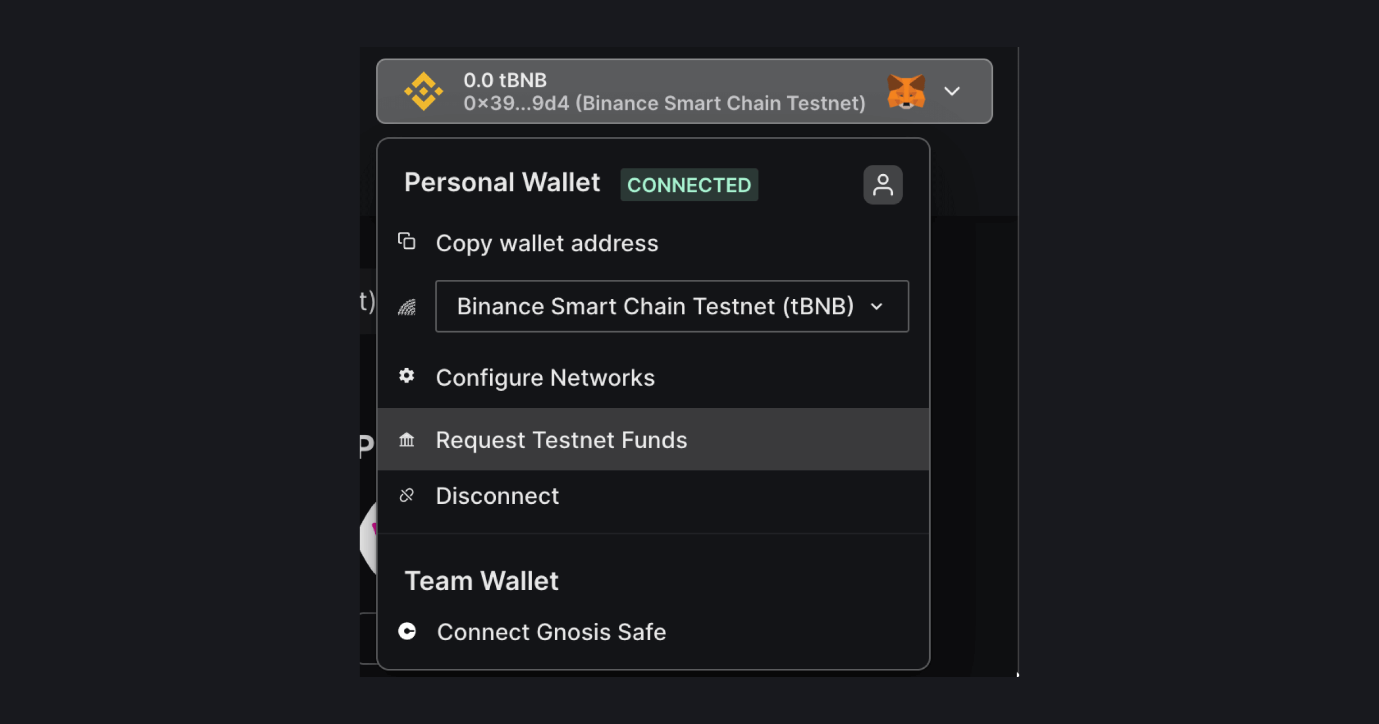The image size is (1379, 724).
Task: Open Configure Networks
Action: point(545,377)
